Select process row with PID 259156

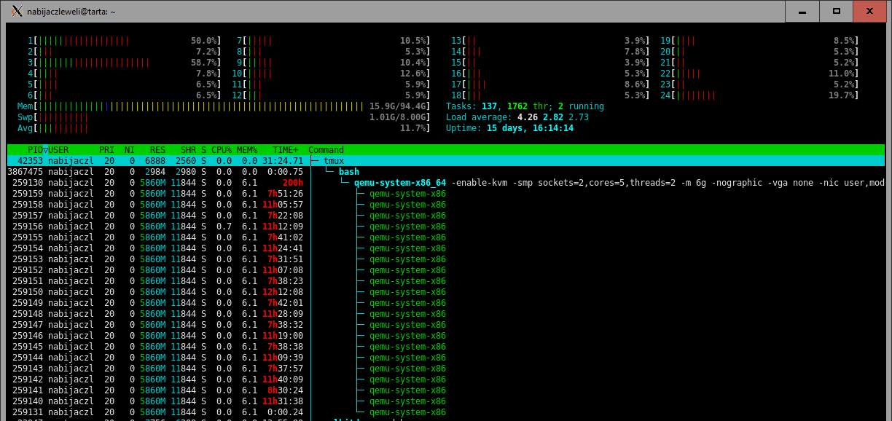(219, 227)
